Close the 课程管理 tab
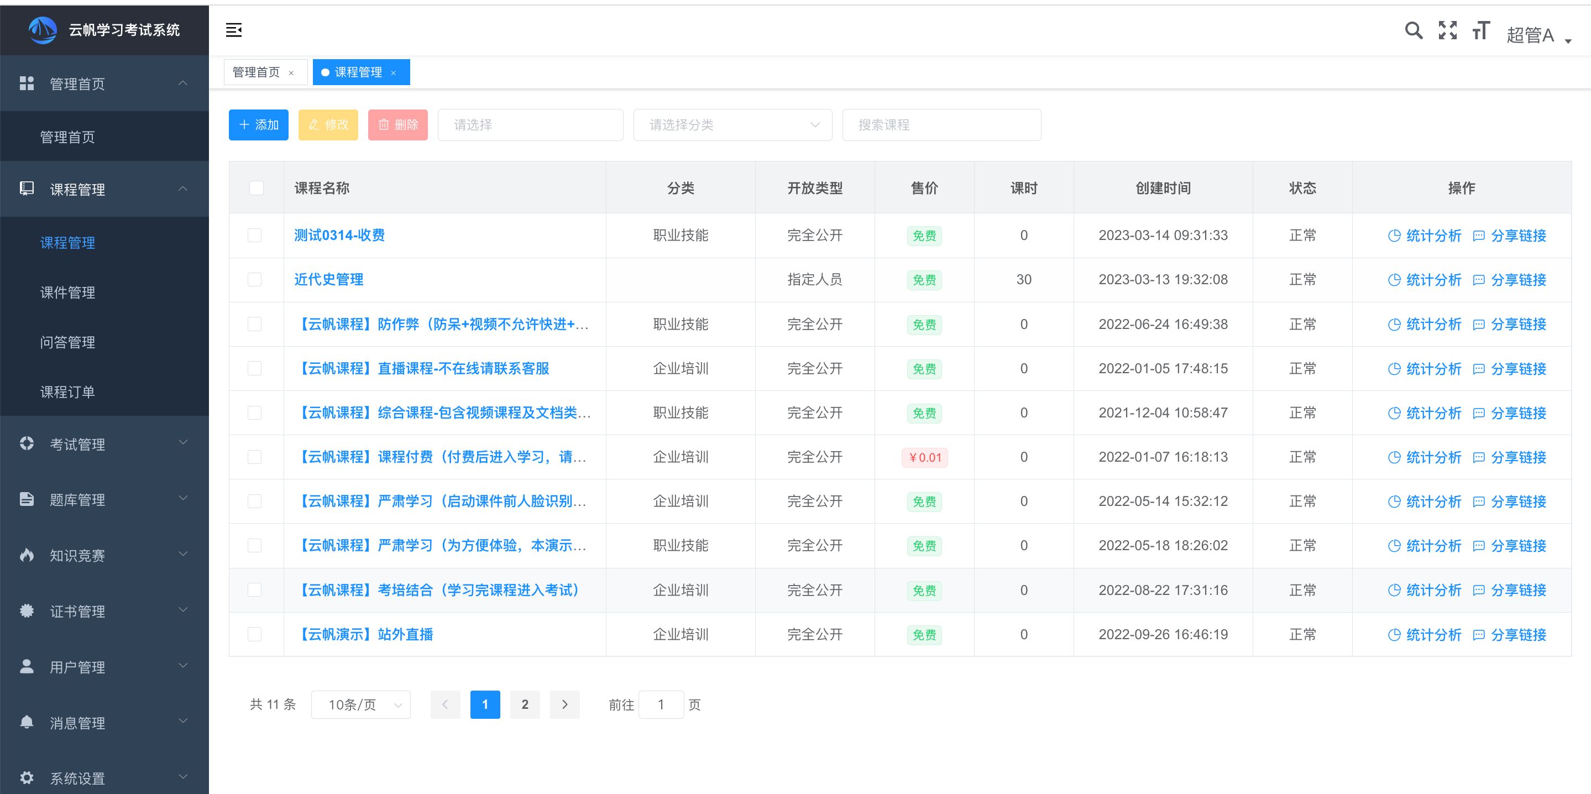The image size is (1591, 794). click(x=394, y=73)
